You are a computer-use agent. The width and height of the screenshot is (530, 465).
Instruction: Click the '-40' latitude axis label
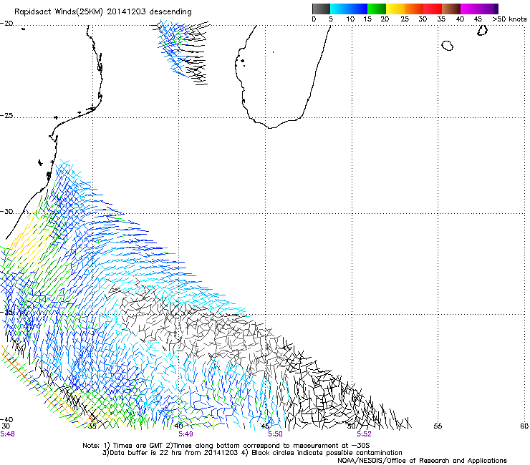6,419
